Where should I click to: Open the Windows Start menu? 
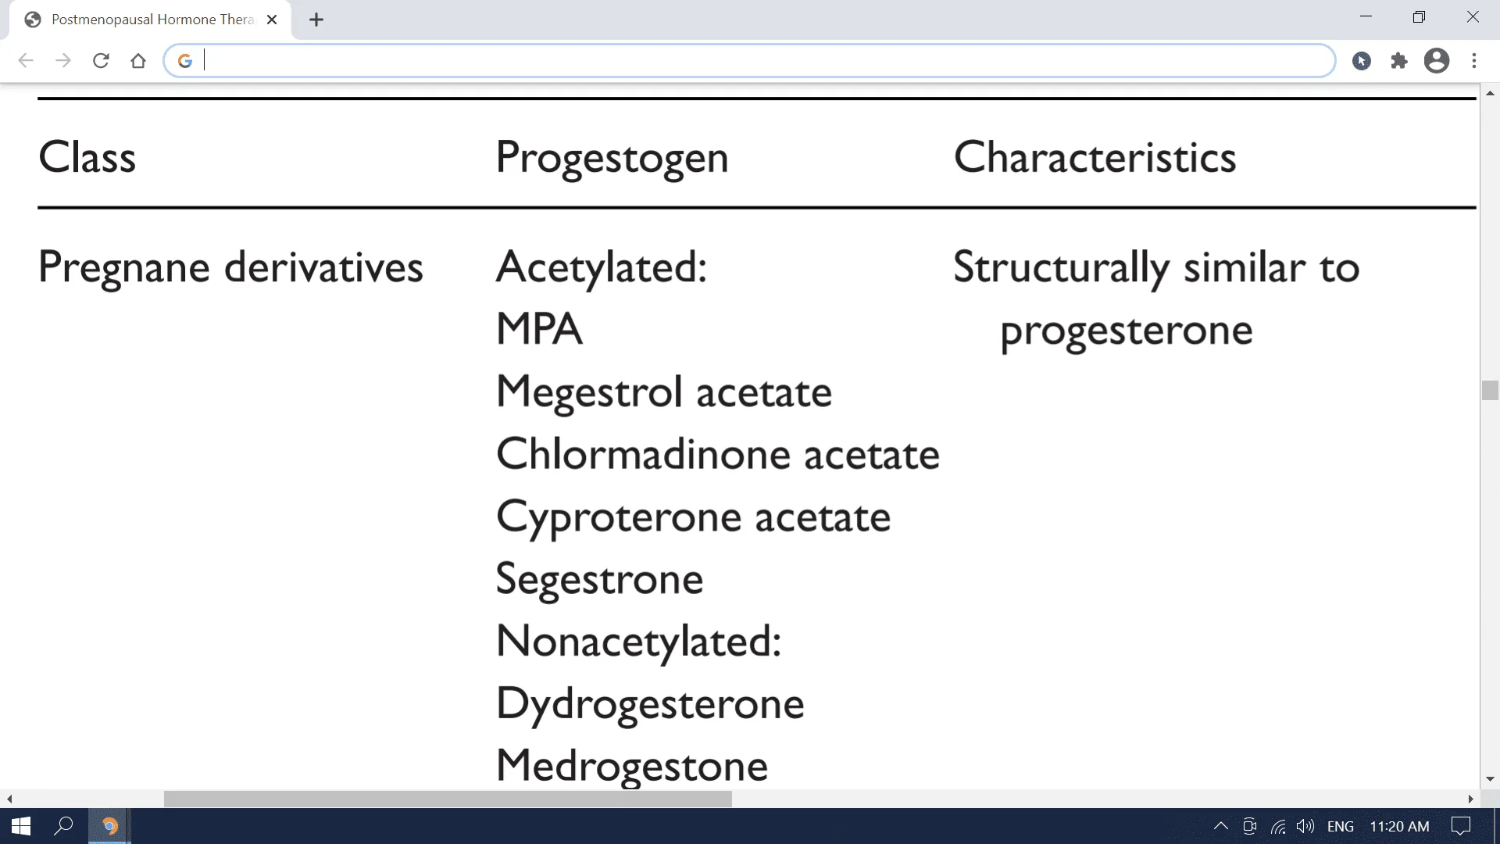21,826
